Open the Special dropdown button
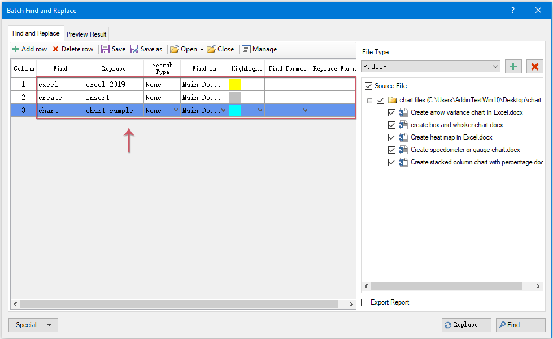Image resolution: width=553 pixels, height=339 pixels. coord(33,325)
